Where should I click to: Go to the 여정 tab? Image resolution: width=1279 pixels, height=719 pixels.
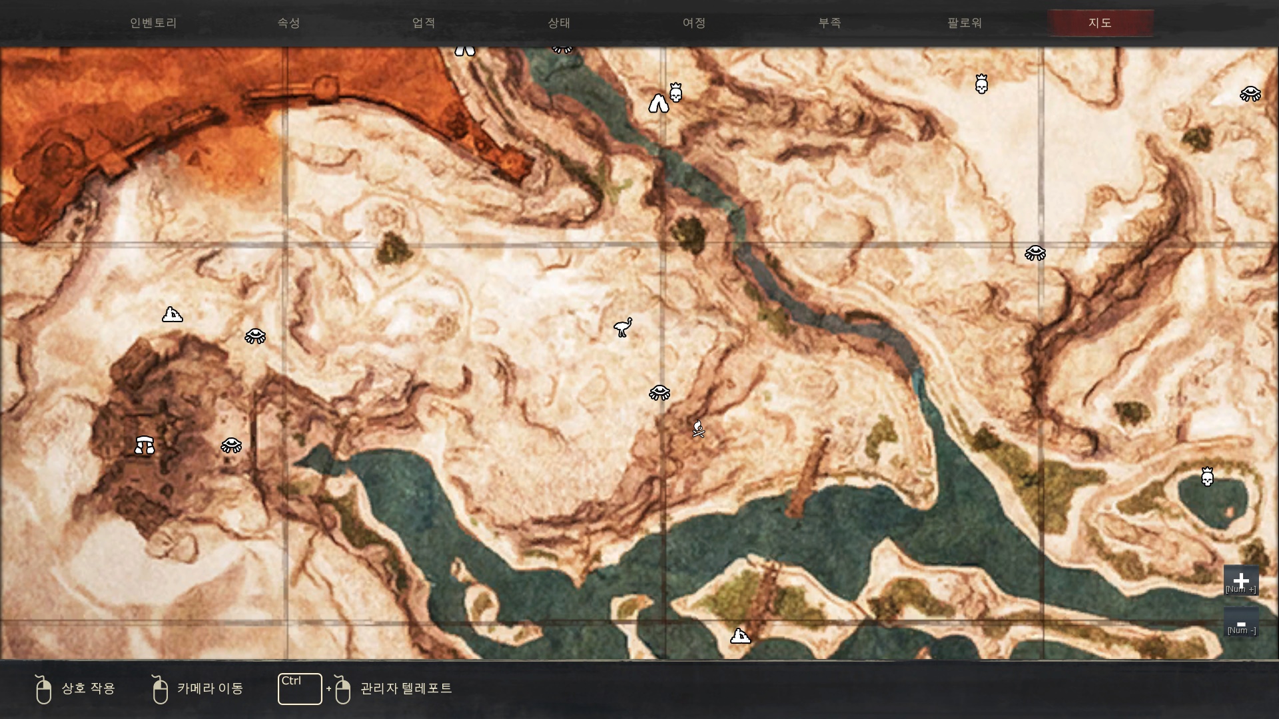[694, 23]
